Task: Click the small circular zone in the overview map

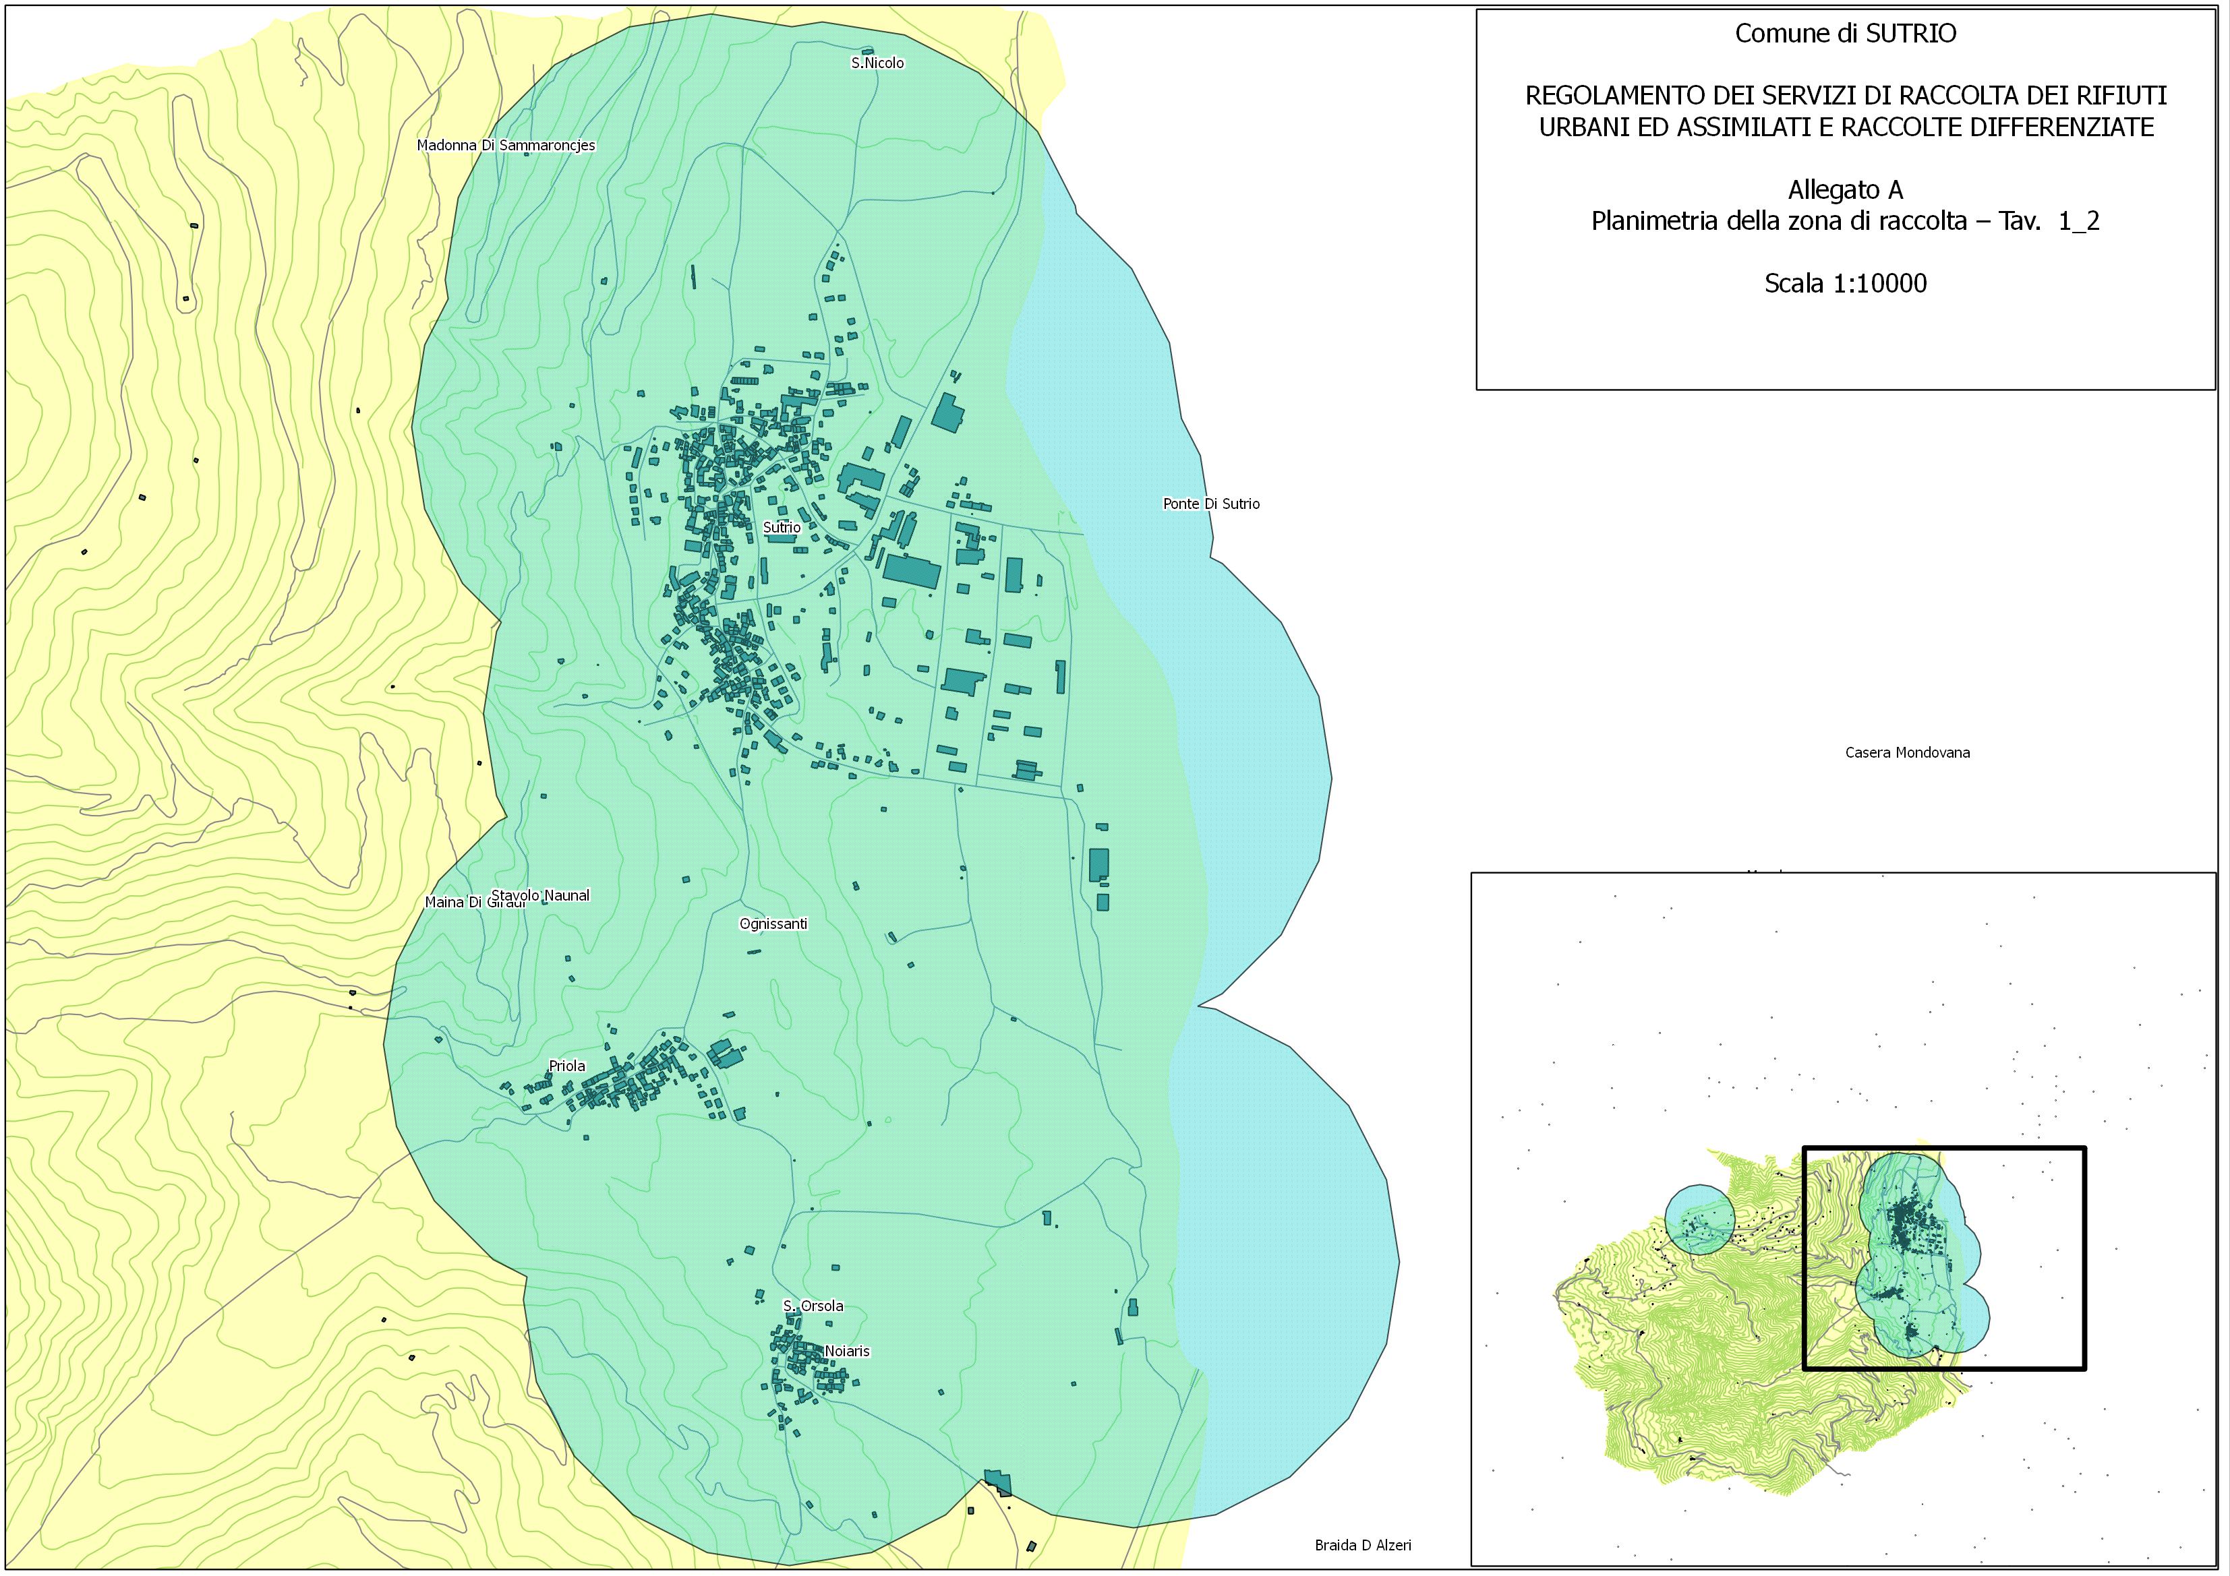Action: (x=1700, y=1219)
